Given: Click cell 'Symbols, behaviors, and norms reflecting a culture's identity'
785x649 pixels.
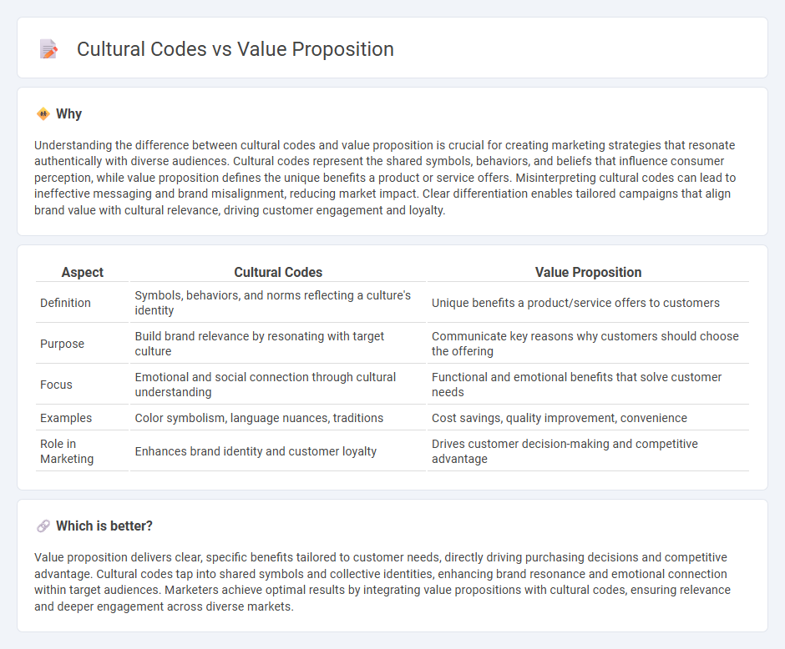Looking at the screenshot, I should [278, 303].
